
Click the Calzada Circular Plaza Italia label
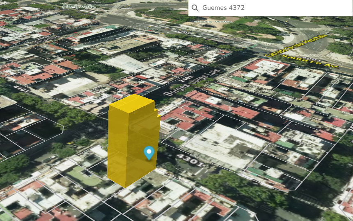296,46
